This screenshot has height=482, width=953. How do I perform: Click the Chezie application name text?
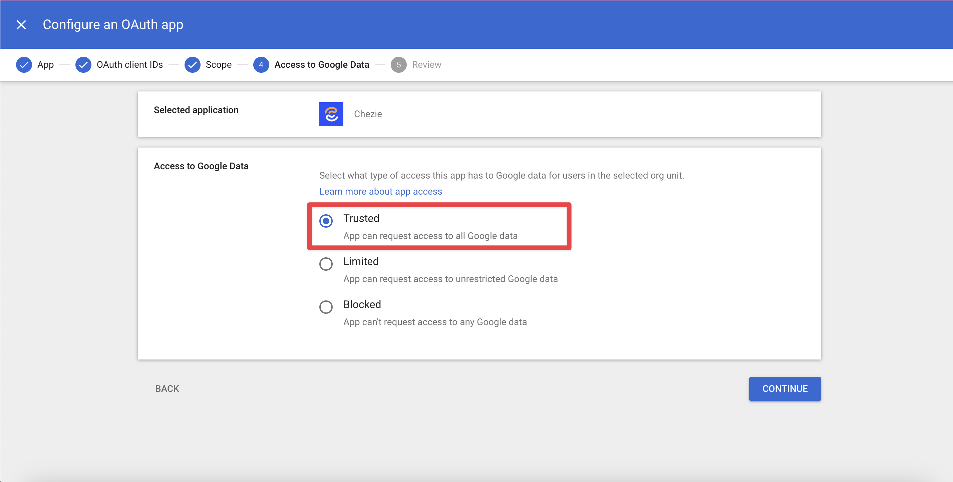click(368, 114)
